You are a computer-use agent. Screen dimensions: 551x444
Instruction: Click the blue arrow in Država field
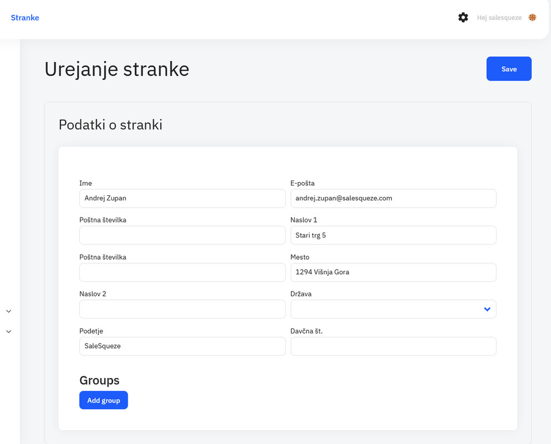click(x=487, y=309)
